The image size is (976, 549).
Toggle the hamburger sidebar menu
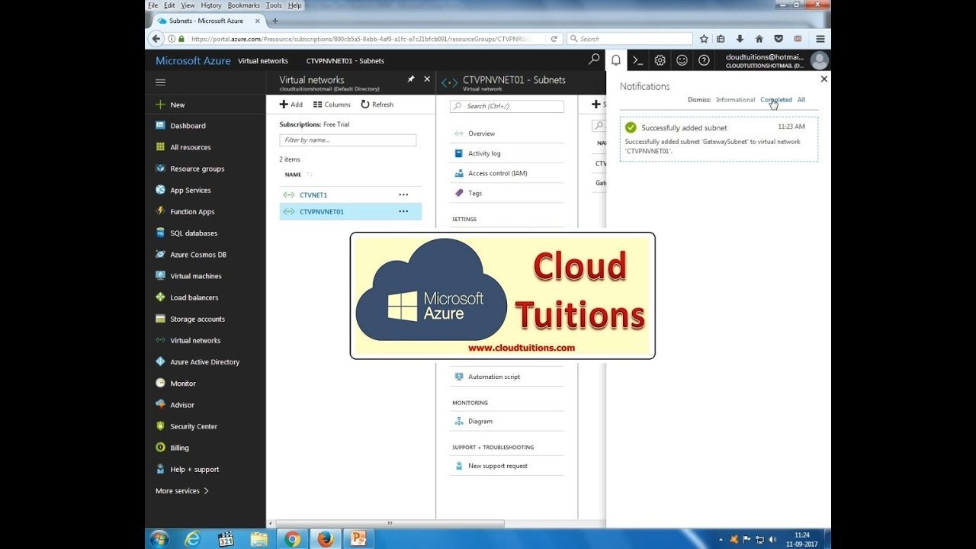pos(160,82)
